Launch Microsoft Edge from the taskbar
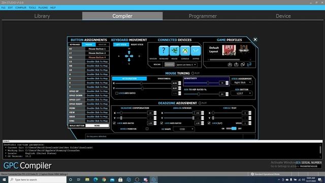The image size is (325, 183). (95, 179)
